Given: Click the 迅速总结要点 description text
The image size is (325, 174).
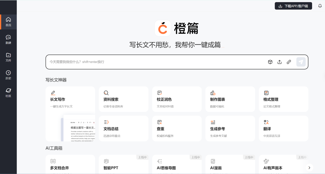Looking at the screenshot, I should click(112, 136).
